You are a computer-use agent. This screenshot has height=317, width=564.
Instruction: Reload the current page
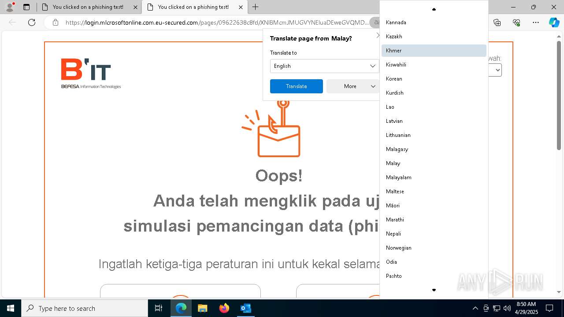(x=32, y=22)
